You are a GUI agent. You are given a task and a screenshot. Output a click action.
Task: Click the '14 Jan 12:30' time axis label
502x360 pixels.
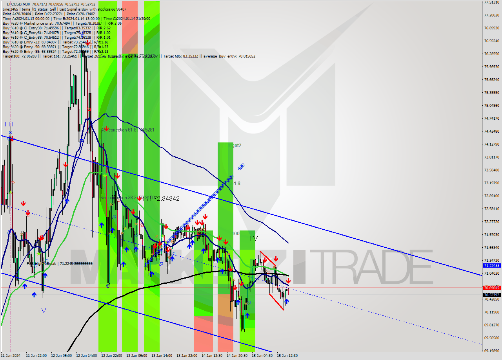pyautogui.click(x=212, y=356)
